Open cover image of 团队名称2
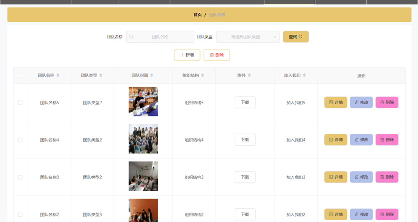The width and height of the screenshot is (418, 222). [144, 210]
